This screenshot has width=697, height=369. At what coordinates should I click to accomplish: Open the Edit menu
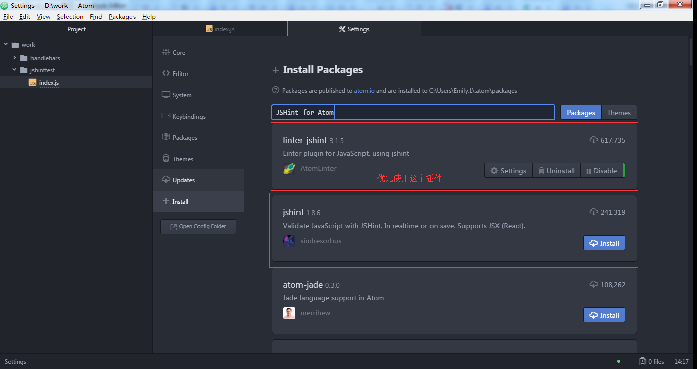(25, 16)
